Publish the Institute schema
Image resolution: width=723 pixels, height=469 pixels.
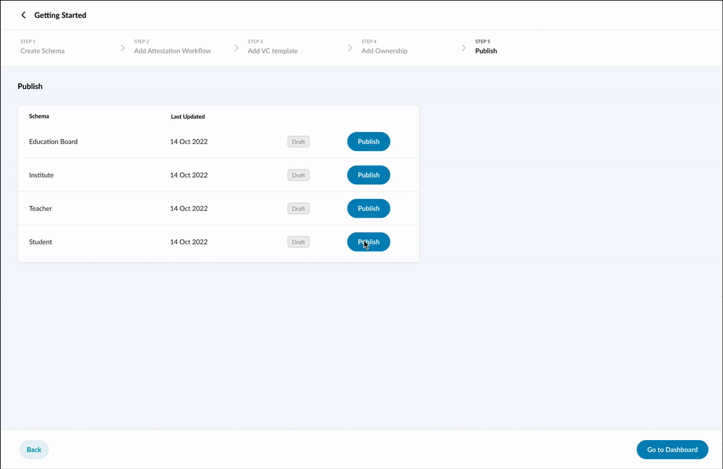tap(368, 175)
